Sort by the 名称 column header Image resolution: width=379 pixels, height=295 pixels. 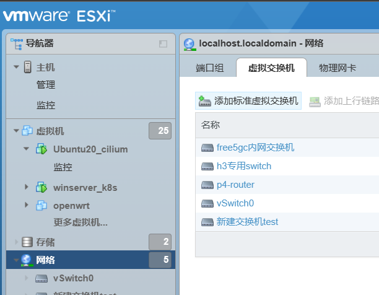tap(211, 125)
